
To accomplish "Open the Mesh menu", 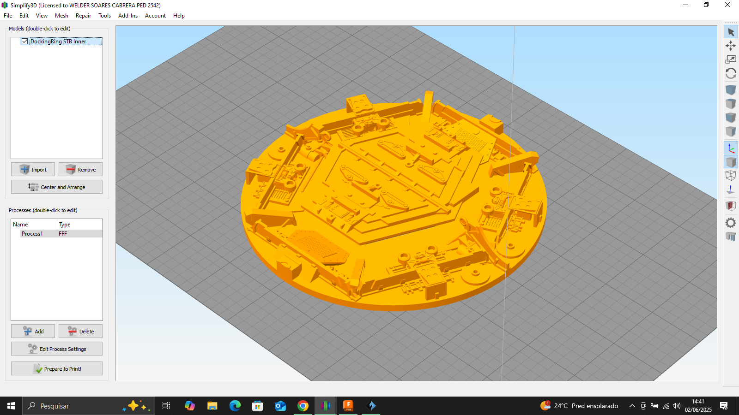I will point(61,15).
